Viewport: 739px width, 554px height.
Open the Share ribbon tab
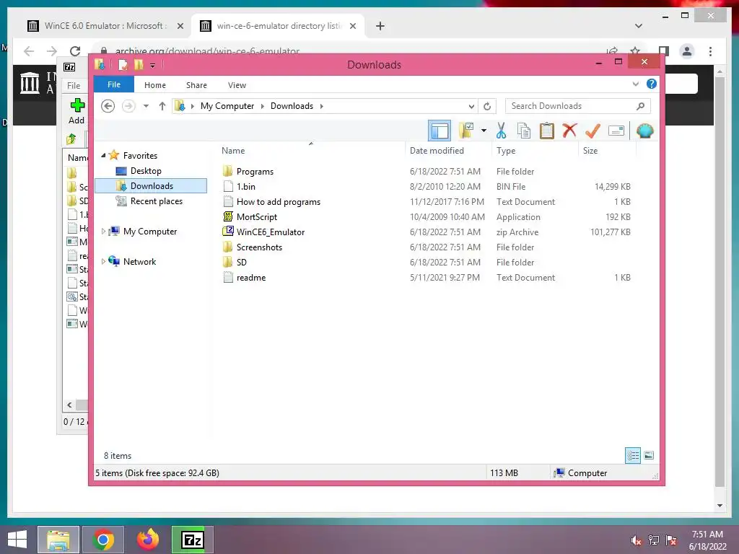coord(196,85)
